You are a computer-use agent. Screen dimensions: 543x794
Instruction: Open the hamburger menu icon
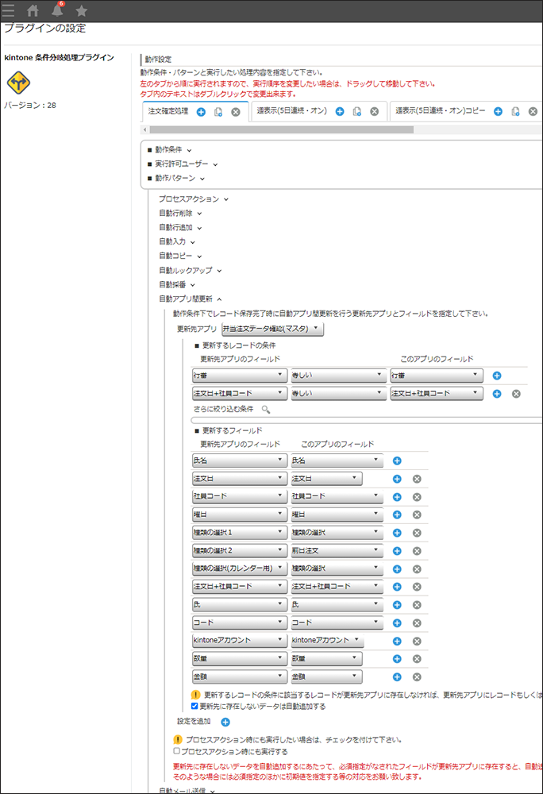(x=8, y=10)
